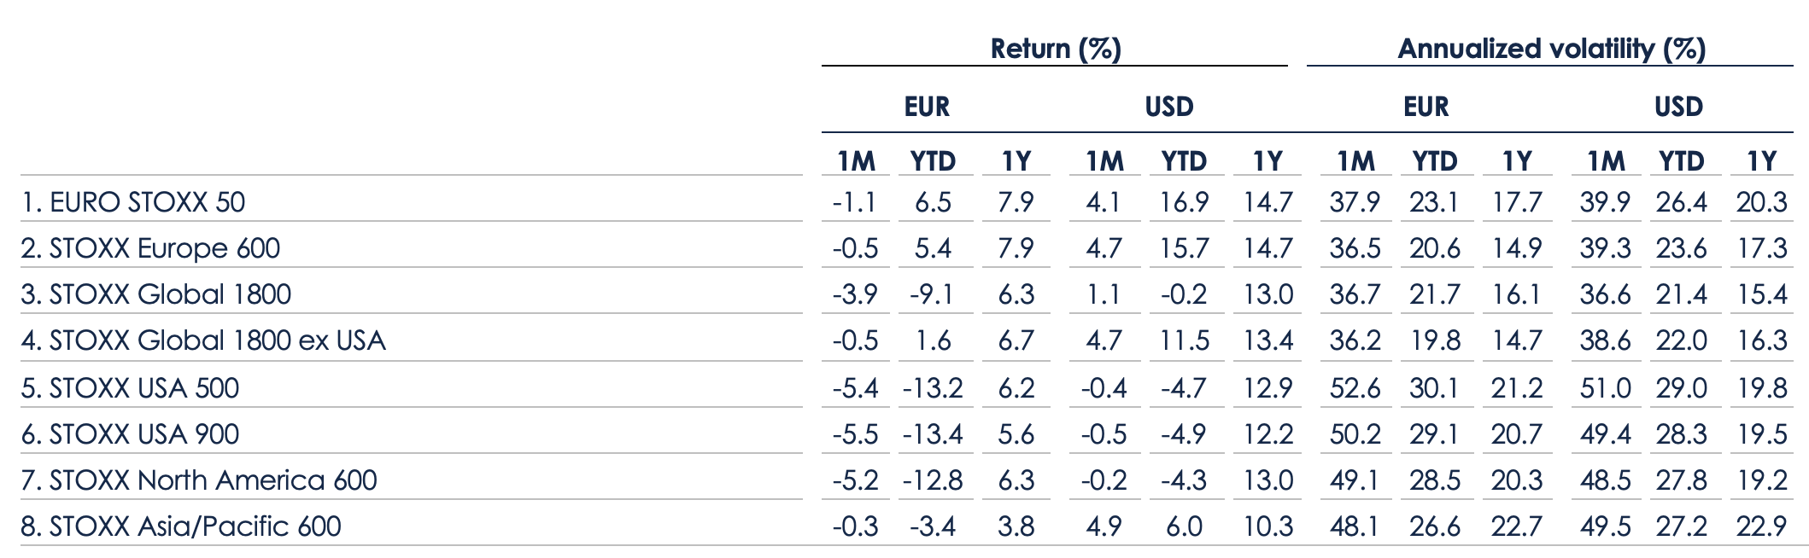Click the 'Return (%)' group header

point(1055,49)
